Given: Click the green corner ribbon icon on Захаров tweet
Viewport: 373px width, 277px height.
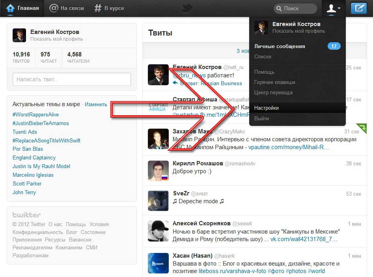Looking at the screenshot, I should 362,128.
